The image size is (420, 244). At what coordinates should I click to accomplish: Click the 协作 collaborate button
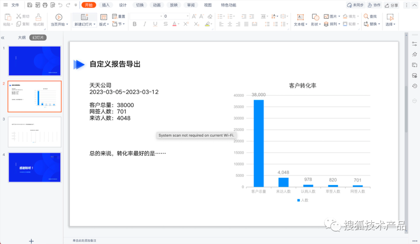(374, 5)
